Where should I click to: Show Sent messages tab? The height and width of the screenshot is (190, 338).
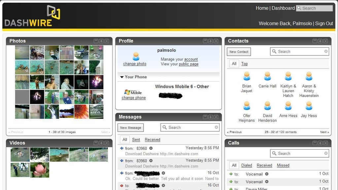point(136,140)
